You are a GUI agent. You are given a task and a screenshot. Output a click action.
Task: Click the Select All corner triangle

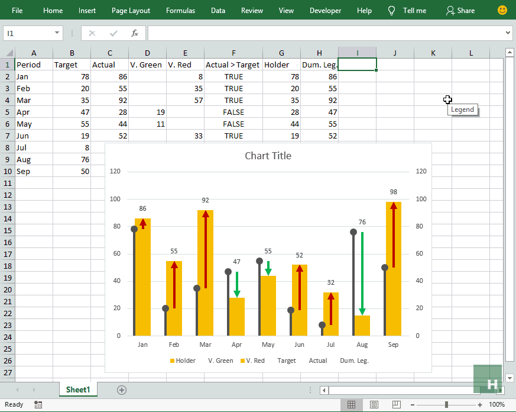9,53
